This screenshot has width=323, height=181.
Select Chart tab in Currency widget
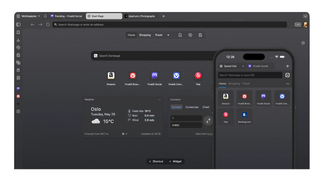(x=206, y=107)
